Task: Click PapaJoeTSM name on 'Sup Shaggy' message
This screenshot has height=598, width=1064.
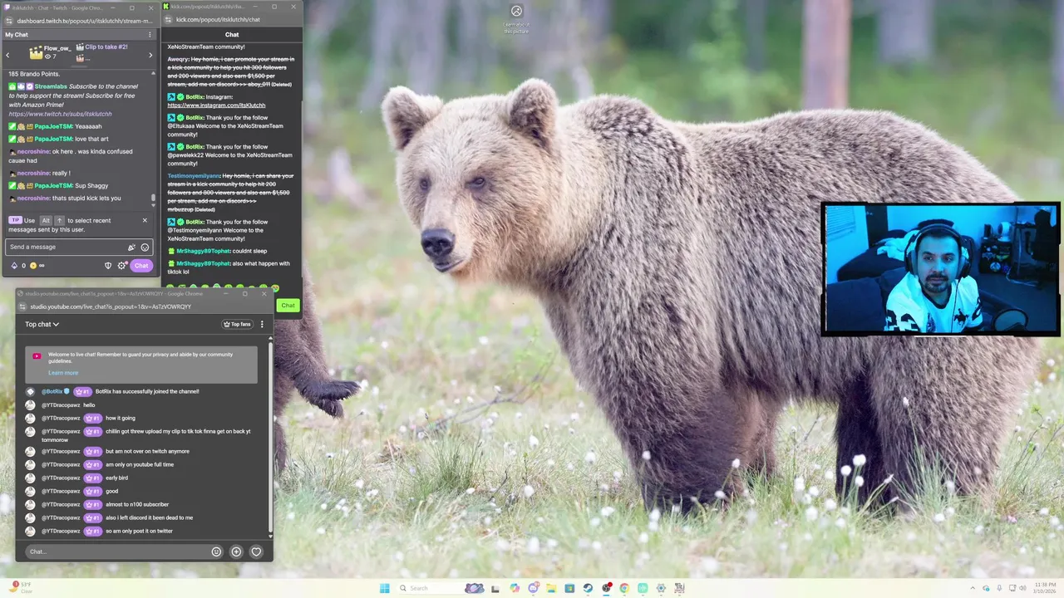Action: coord(53,185)
